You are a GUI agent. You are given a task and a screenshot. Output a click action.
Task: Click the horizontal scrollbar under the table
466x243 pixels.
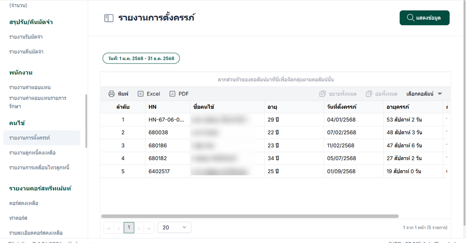pos(250,216)
